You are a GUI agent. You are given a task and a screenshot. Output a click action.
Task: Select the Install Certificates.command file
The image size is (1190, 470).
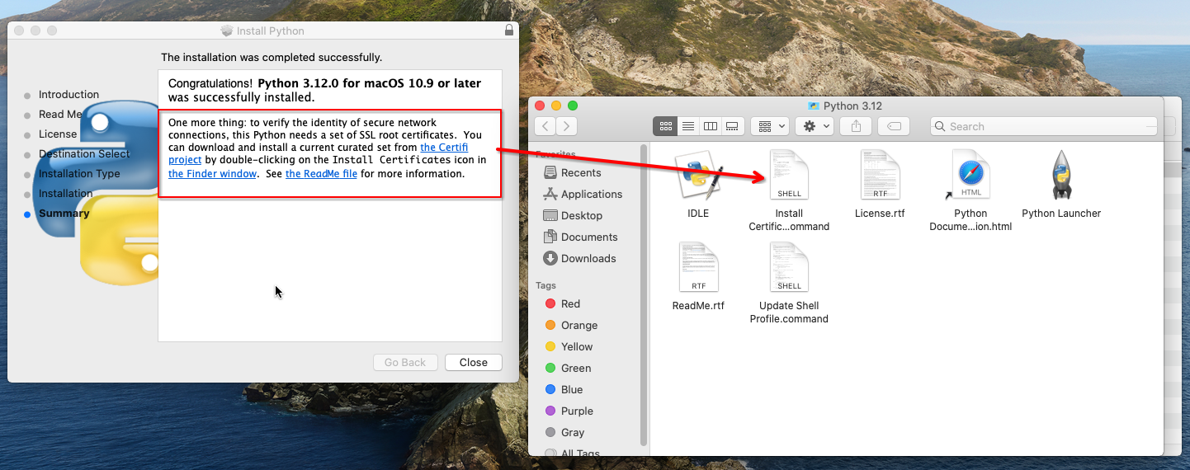tap(789, 176)
